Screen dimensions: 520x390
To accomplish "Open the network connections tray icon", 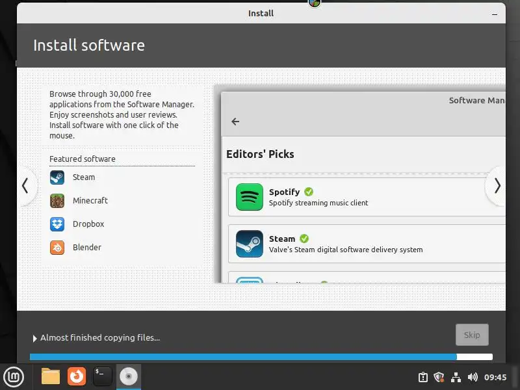I will 456,377.
